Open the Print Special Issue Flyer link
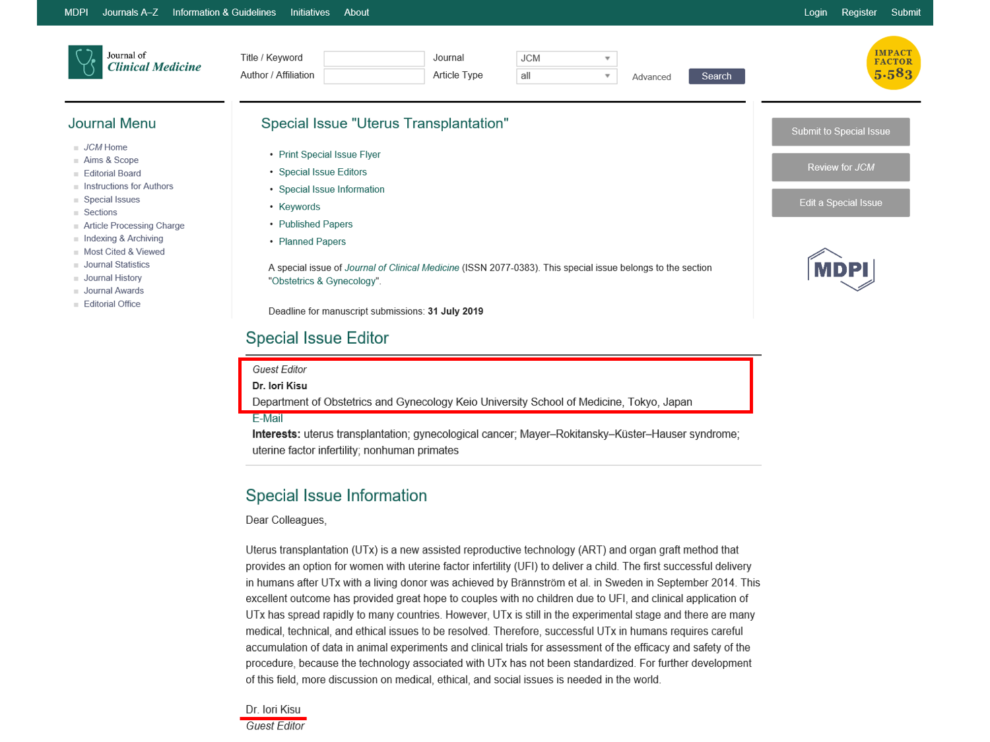Viewport: 990px width, 742px height. click(329, 154)
